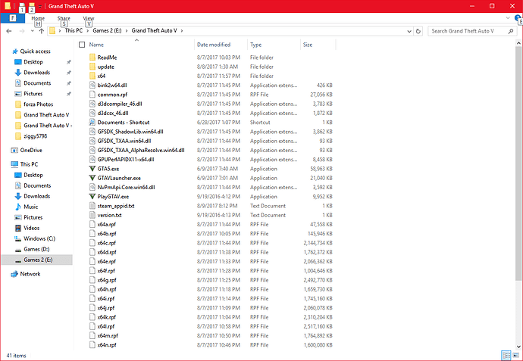Select x64n.rpf file name
This screenshot has width=523, height=361.
click(x=107, y=345)
